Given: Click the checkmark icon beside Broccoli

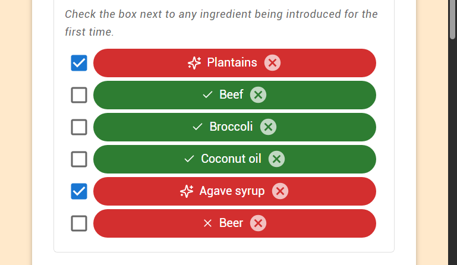Looking at the screenshot, I should pos(198,127).
